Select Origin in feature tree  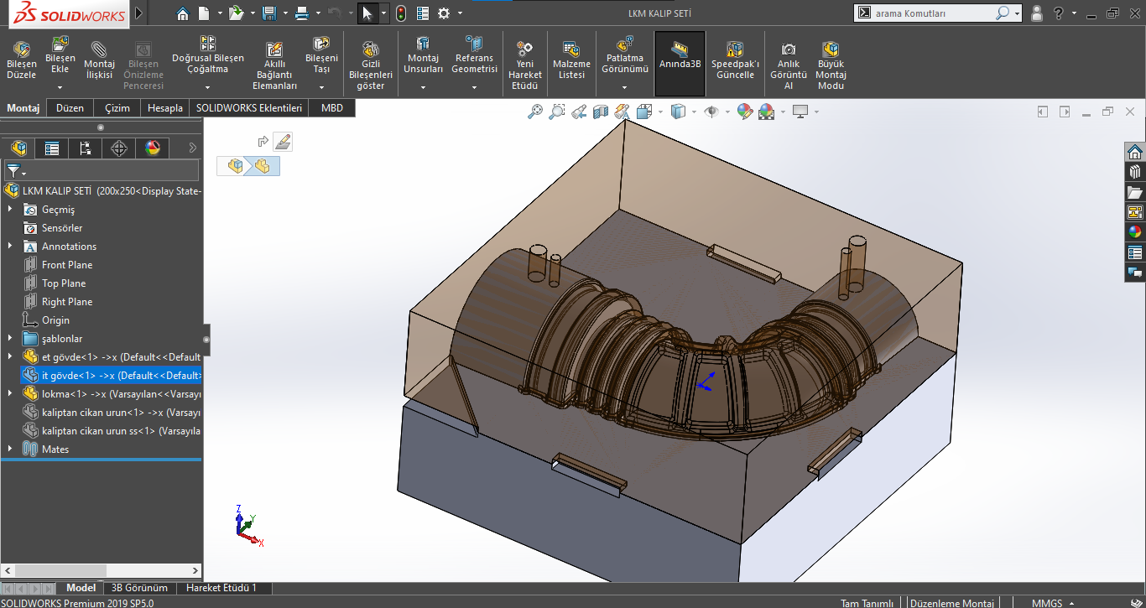[x=55, y=320]
